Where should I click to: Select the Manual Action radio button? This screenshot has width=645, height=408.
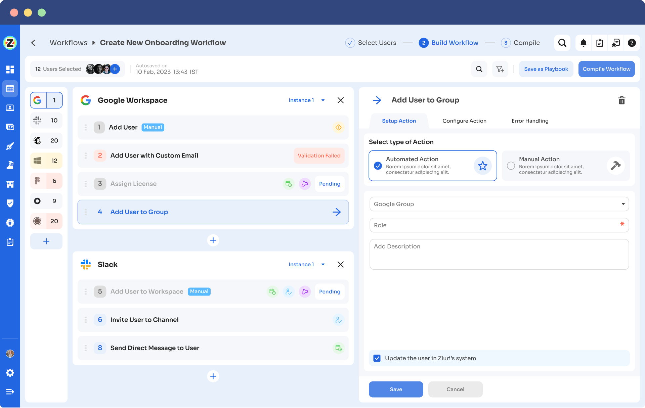[x=511, y=166]
